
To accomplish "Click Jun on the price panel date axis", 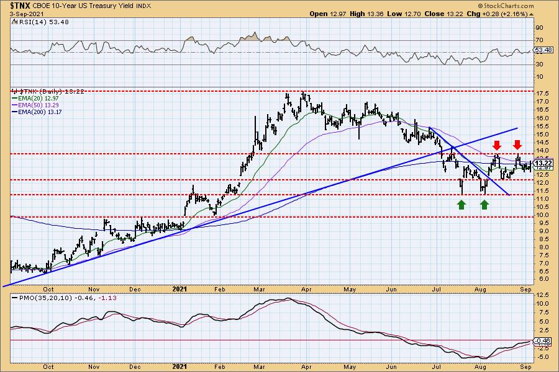I will [x=391, y=290].
